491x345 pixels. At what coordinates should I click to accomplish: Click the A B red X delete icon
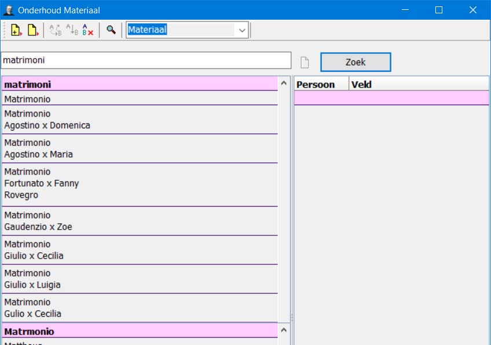pyautogui.click(x=87, y=30)
